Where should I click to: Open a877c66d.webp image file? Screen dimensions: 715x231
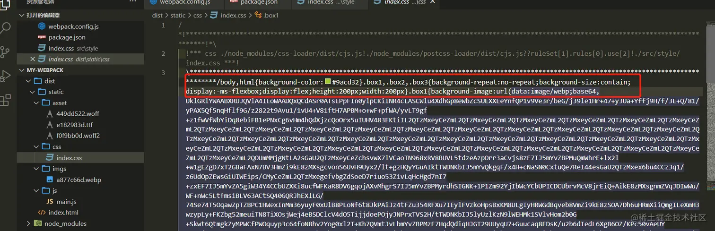point(78,180)
